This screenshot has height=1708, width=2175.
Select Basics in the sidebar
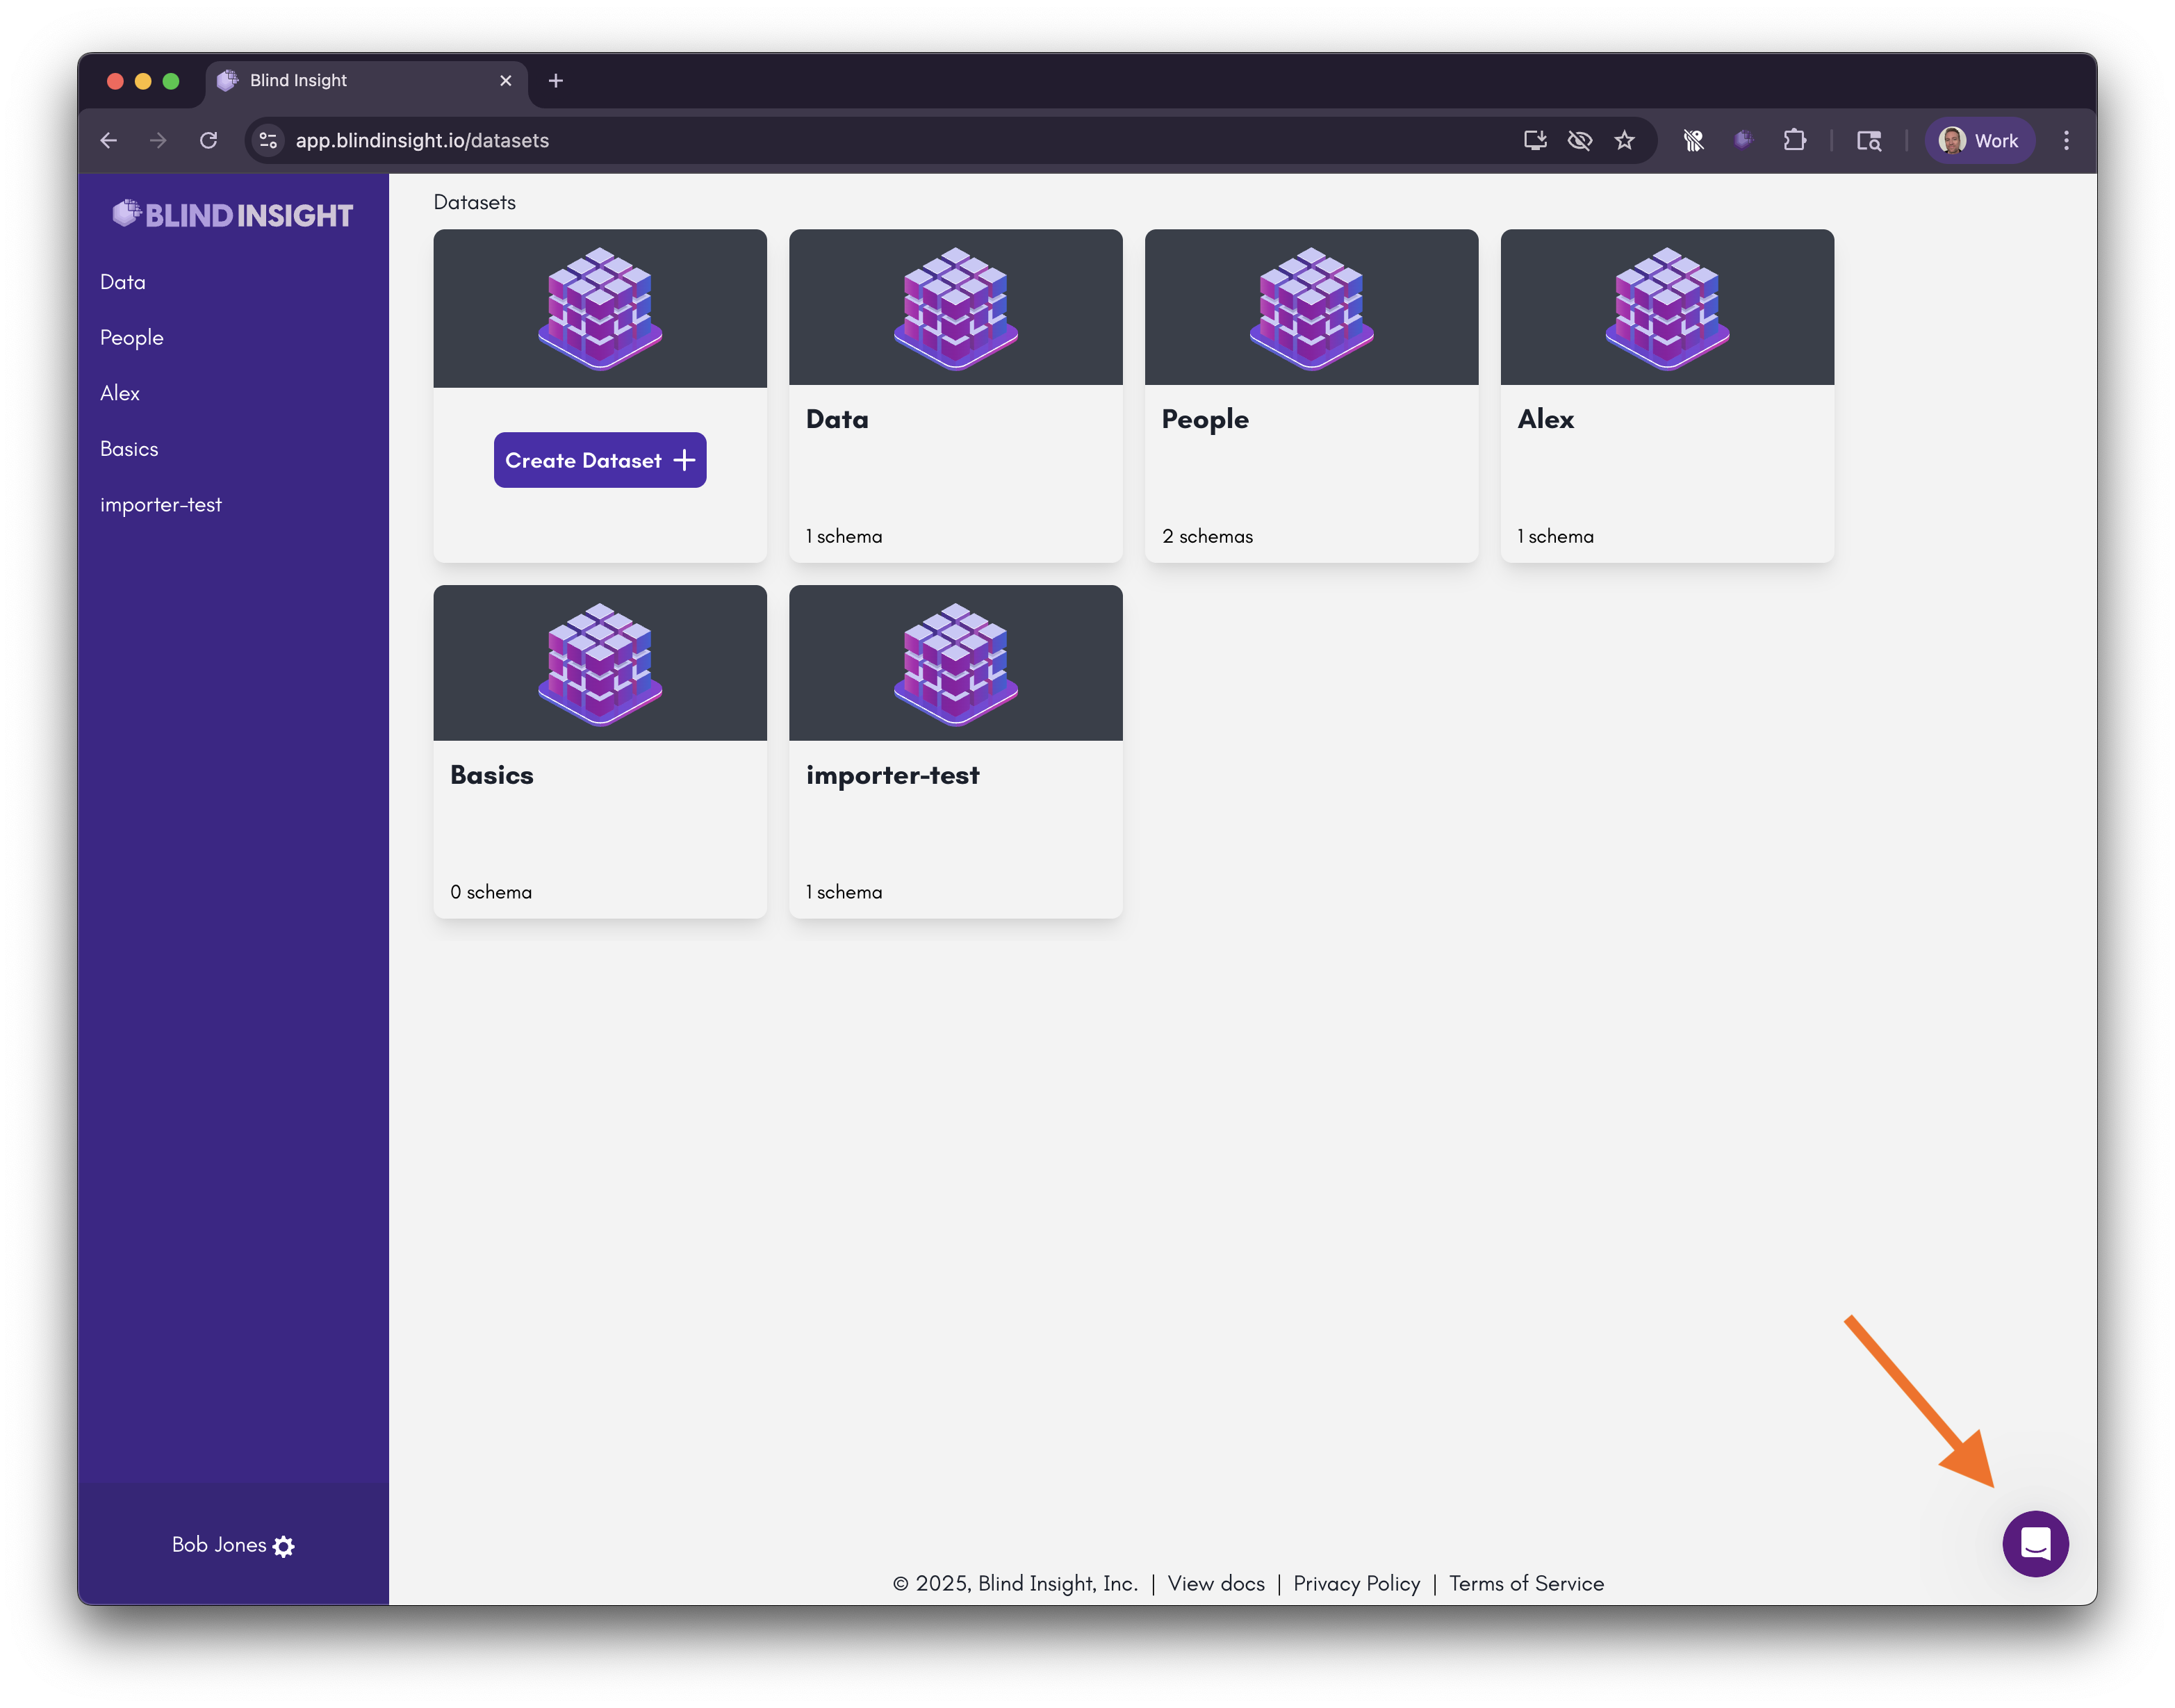pos(129,449)
